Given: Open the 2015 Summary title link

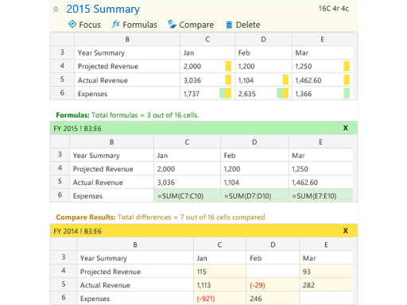Looking at the screenshot, I should [103, 9].
